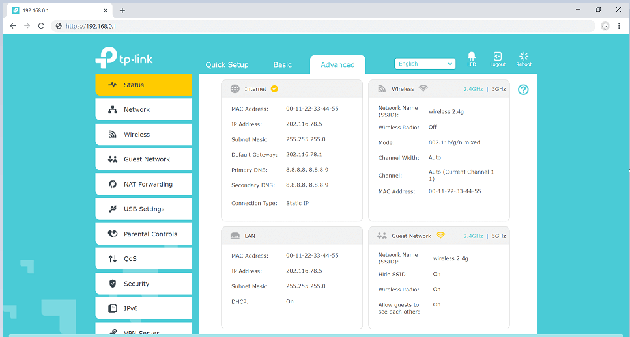This screenshot has height=337, width=630.
Task: Open Guest Network sidebar item
Action: (x=143, y=159)
